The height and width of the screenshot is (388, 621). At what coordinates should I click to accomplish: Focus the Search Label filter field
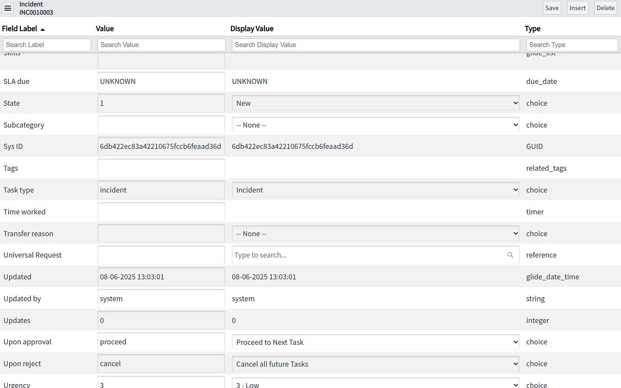click(47, 45)
